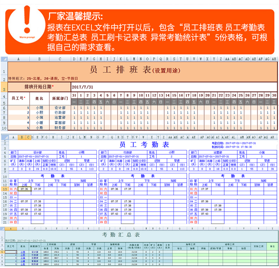Select the 客服部 department cell

coord(60,123)
